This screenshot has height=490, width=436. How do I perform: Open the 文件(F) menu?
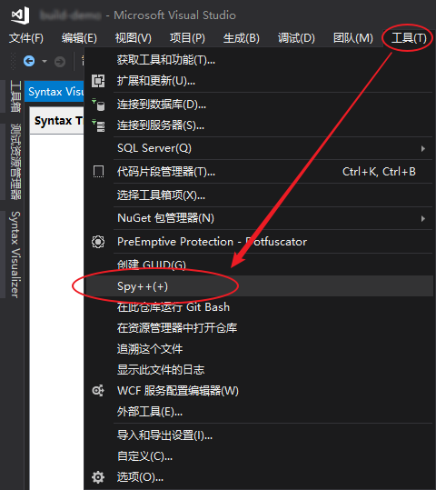(x=26, y=38)
